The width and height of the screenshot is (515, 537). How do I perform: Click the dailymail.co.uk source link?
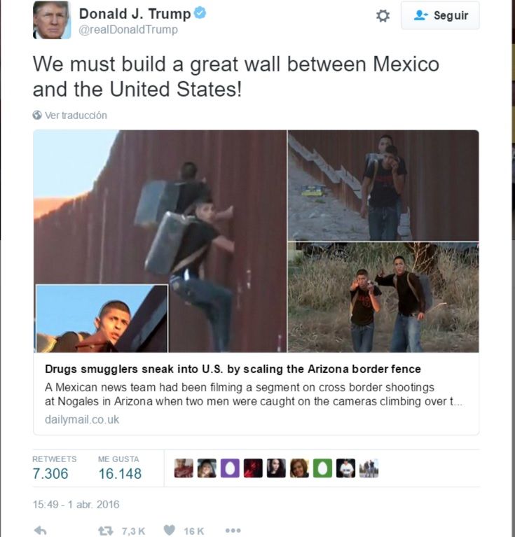point(82,419)
